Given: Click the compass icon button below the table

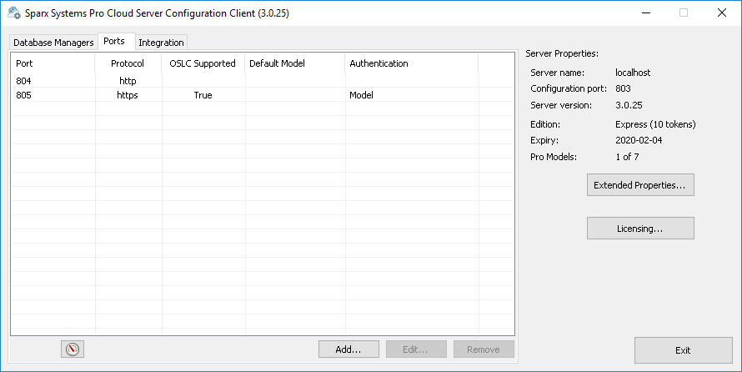Looking at the screenshot, I should coord(73,349).
